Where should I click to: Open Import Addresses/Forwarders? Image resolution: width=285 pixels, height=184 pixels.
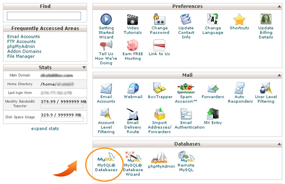click(160, 121)
